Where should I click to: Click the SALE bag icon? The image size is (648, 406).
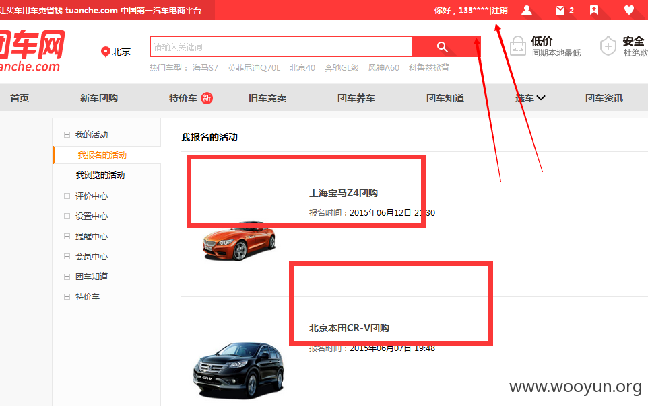(x=518, y=46)
